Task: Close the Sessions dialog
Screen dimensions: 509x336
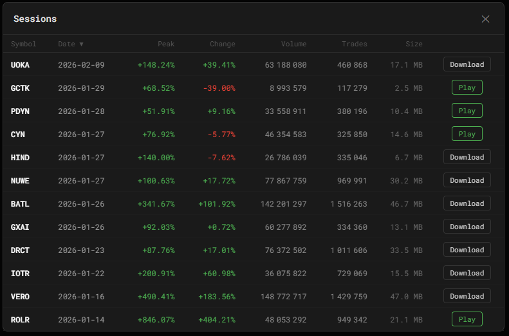Action: [485, 19]
